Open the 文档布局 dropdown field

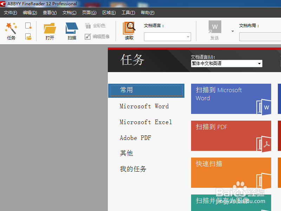point(260,37)
